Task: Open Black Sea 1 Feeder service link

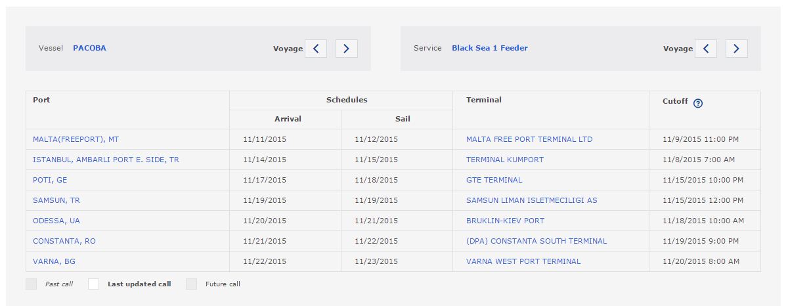Action: coord(489,48)
